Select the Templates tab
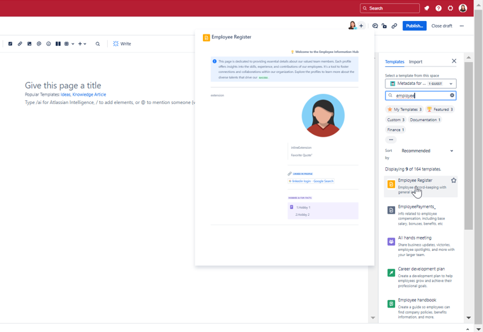Viewport: 483px width, 332px height. click(x=394, y=62)
